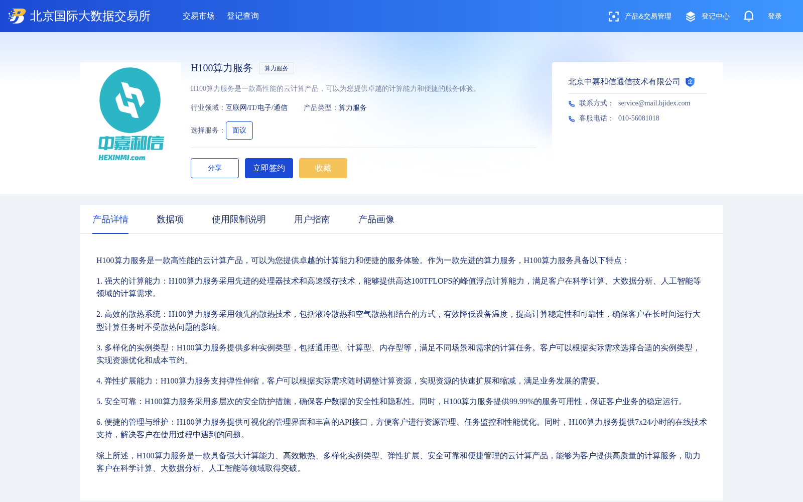Click industry value 互联网/IT/电子/通信
Viewport: 803px width, 502px height.
(256, 108)
